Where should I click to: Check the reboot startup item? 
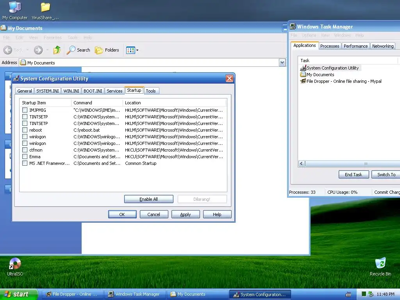[x=25, y=130]
